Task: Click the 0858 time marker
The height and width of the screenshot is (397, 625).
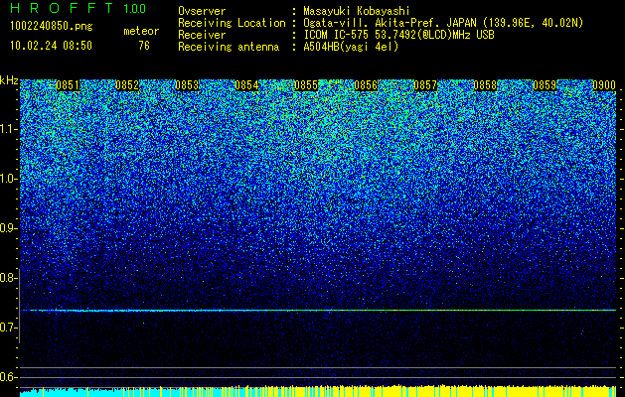Action: pos(485,85)
